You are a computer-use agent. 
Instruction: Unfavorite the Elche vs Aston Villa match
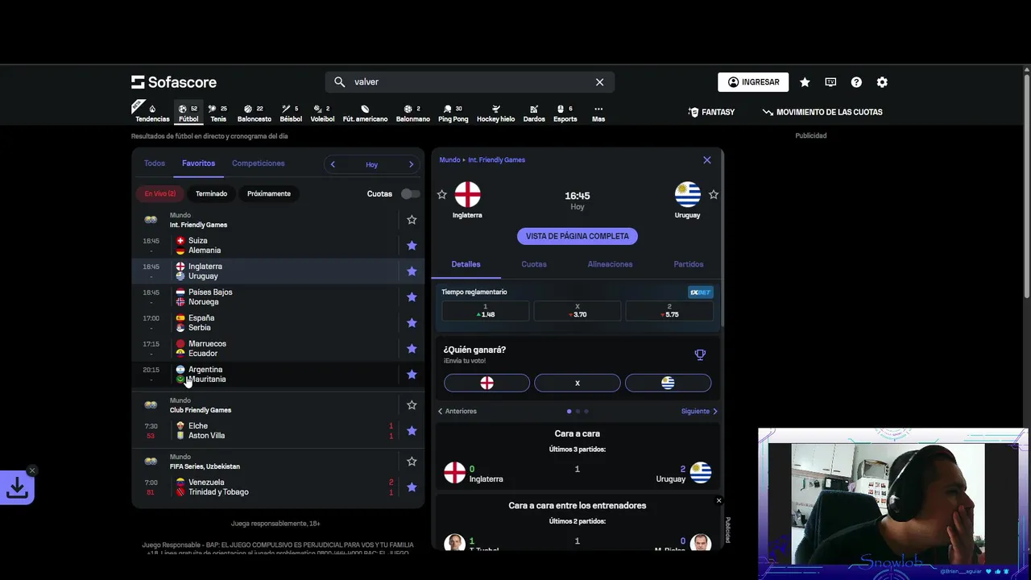(x=412, y=431)
